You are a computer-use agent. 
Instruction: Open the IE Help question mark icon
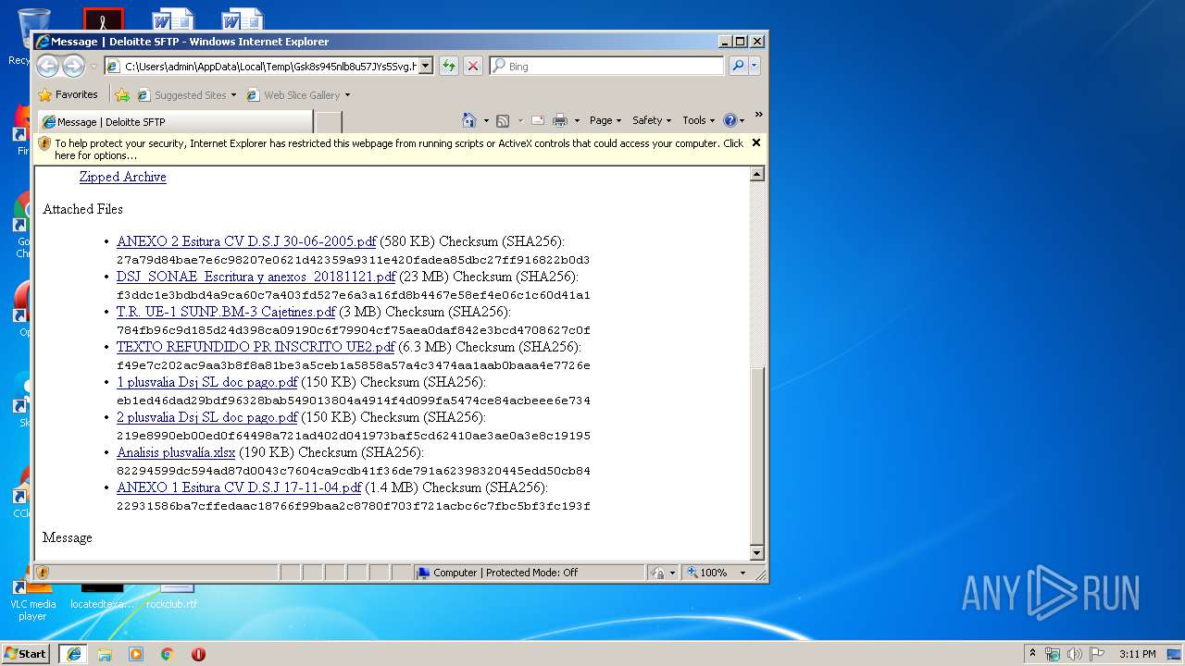730,120
